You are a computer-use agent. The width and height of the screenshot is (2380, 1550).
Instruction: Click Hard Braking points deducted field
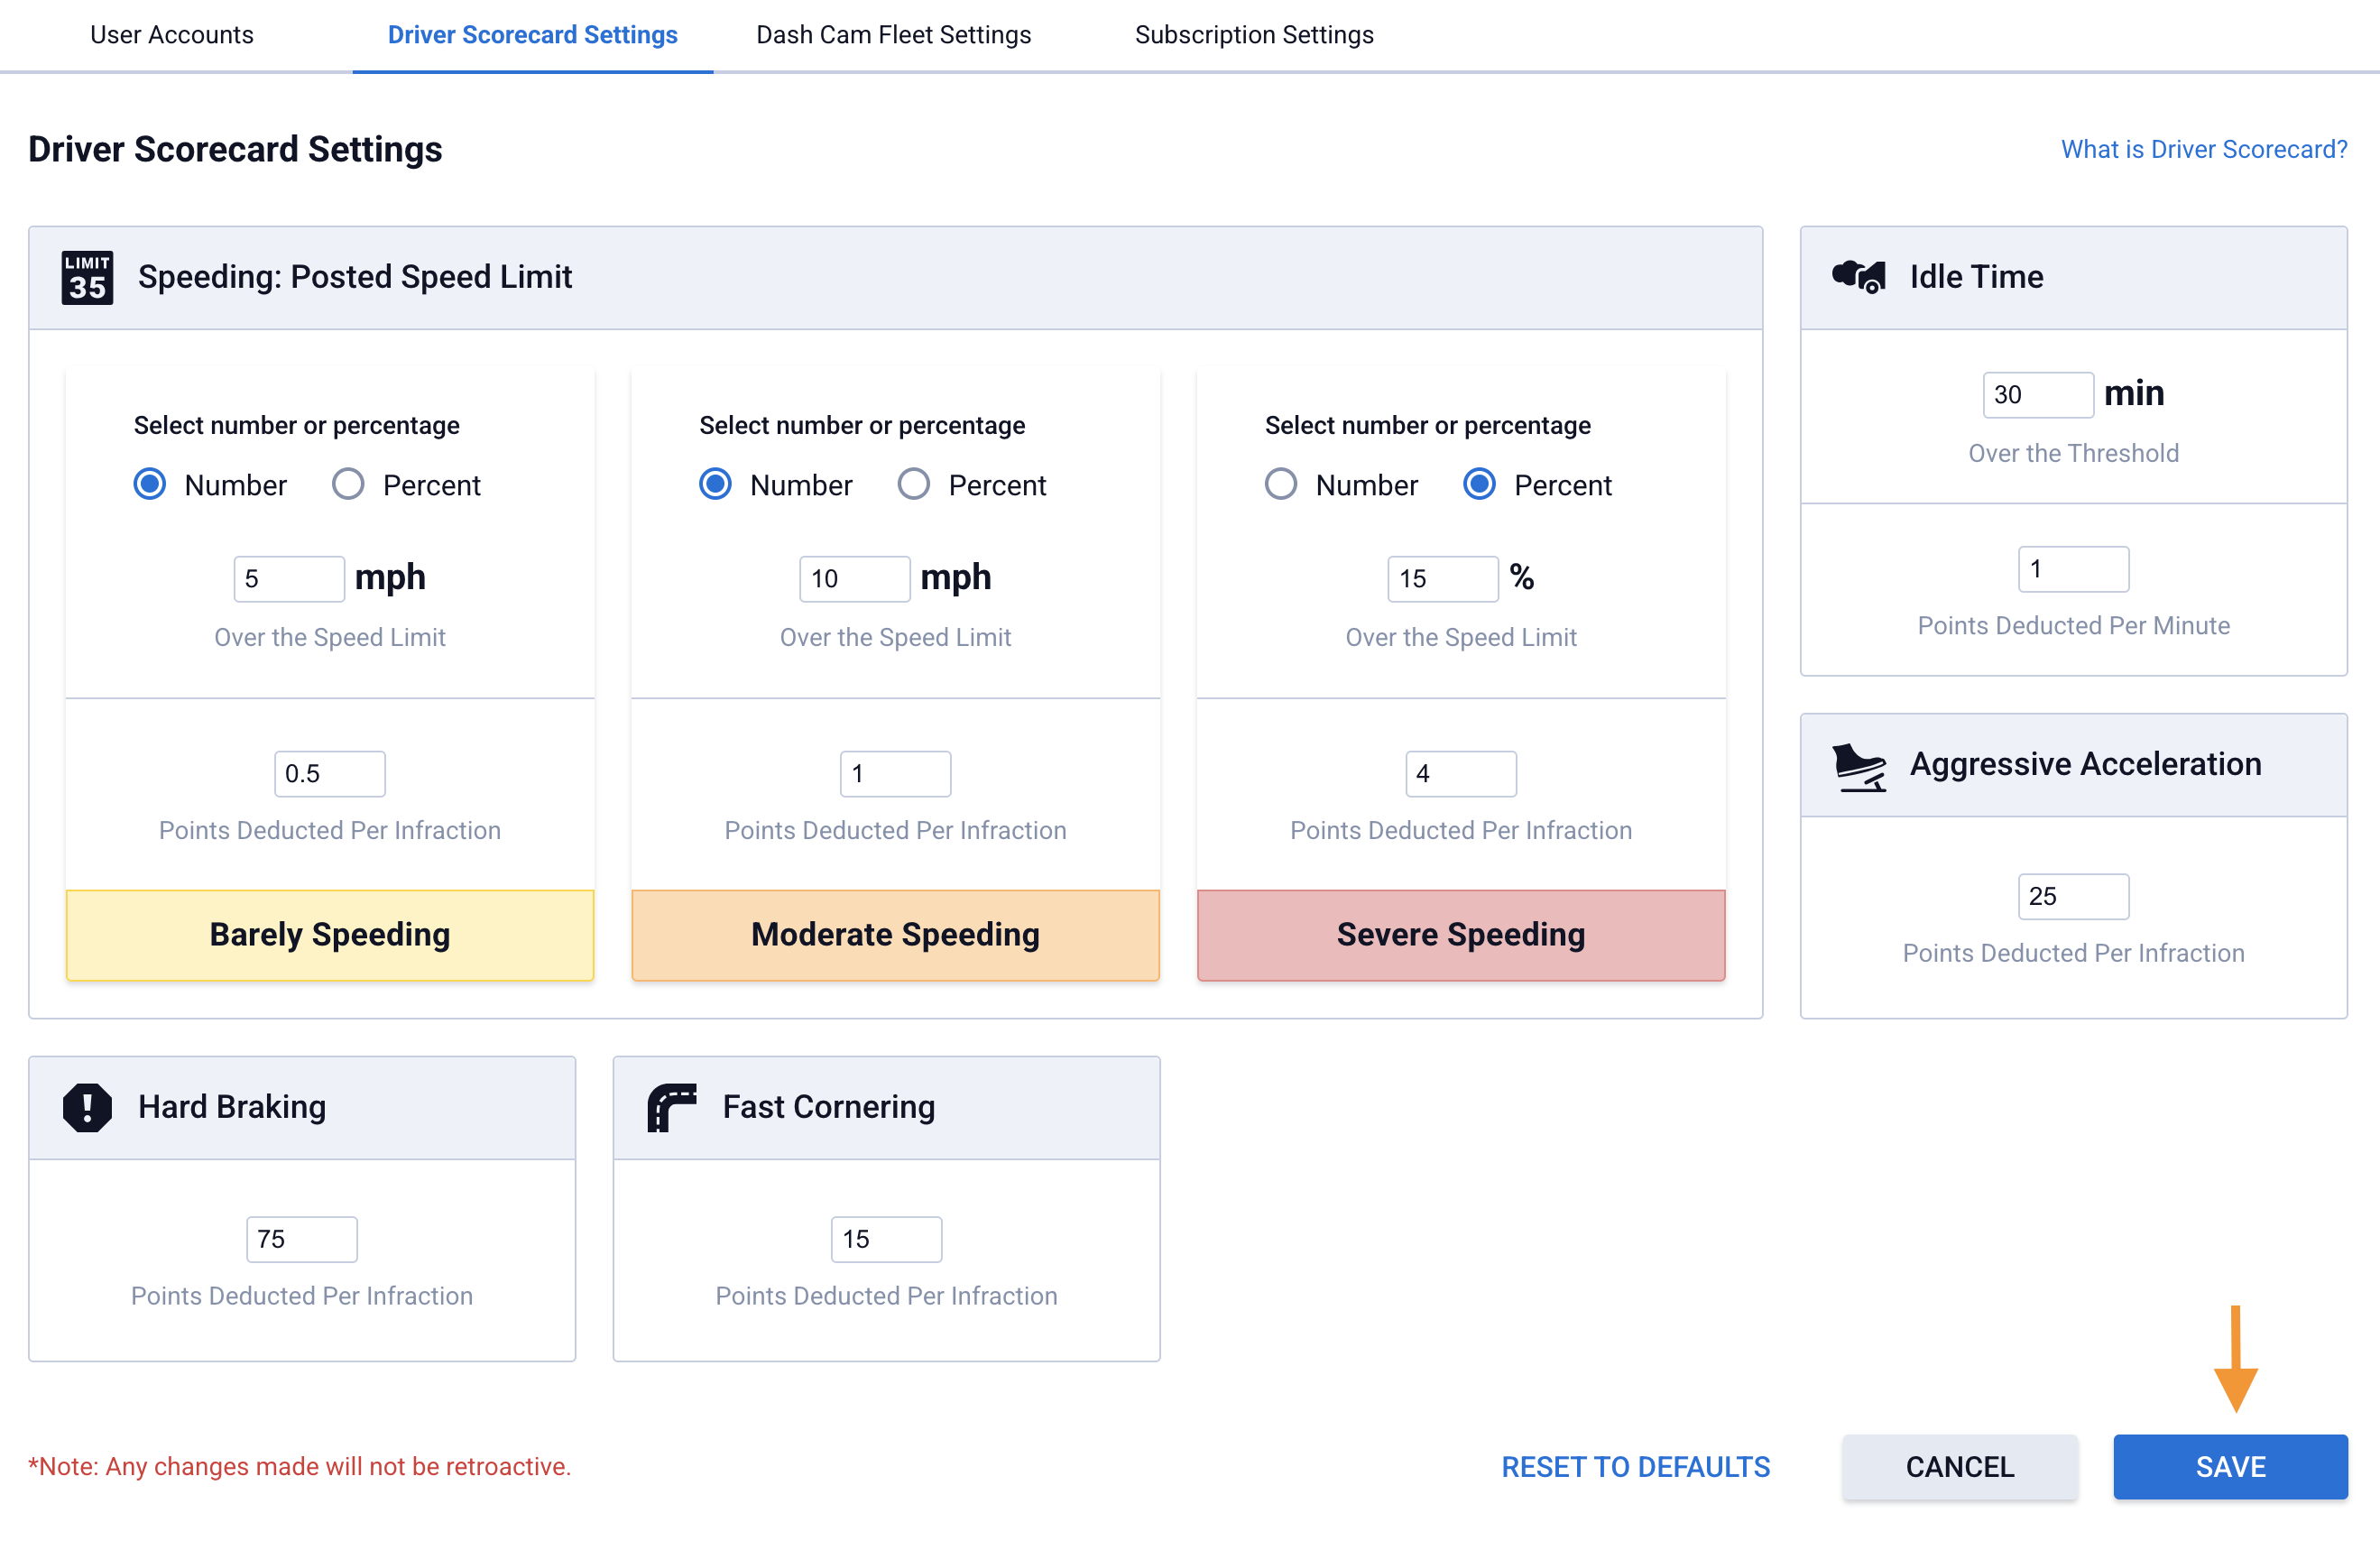[301, 1240]
